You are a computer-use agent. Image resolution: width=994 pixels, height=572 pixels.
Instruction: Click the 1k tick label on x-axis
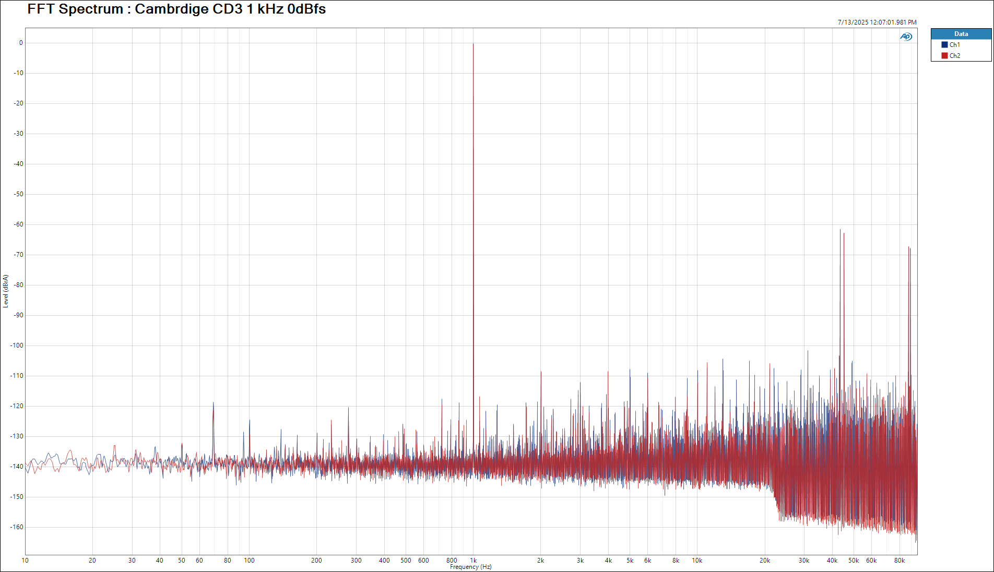[473, 561]
